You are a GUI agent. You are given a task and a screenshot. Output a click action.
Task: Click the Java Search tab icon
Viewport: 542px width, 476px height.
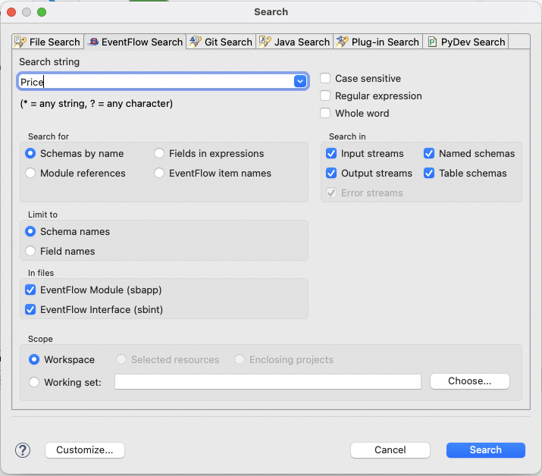[265, 42]
